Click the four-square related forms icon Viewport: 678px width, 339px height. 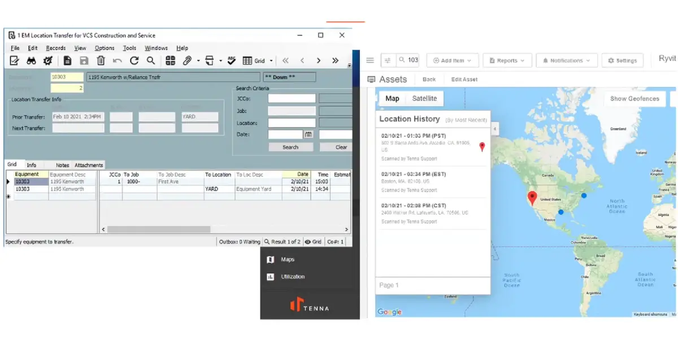pos(170,60)
